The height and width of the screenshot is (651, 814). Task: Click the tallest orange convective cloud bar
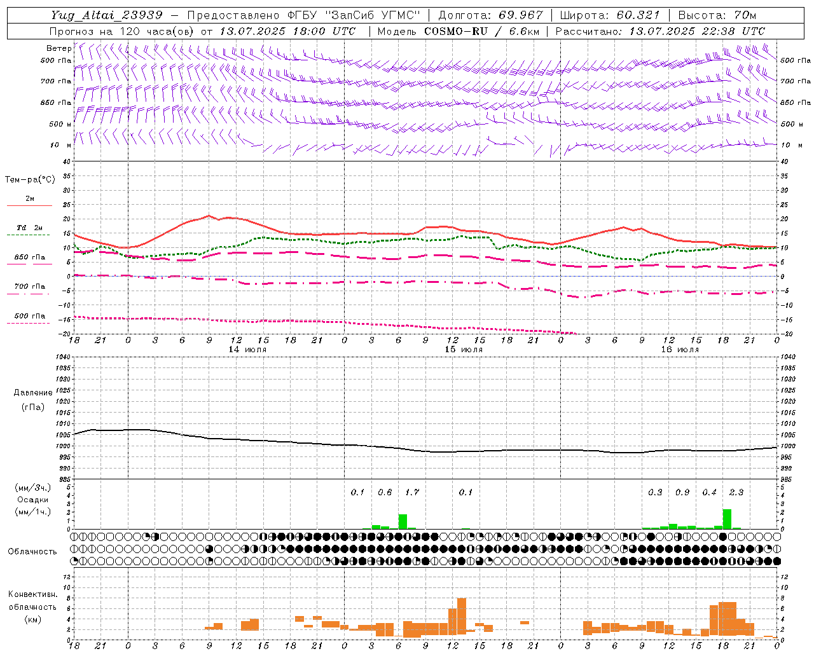[462, 616]
